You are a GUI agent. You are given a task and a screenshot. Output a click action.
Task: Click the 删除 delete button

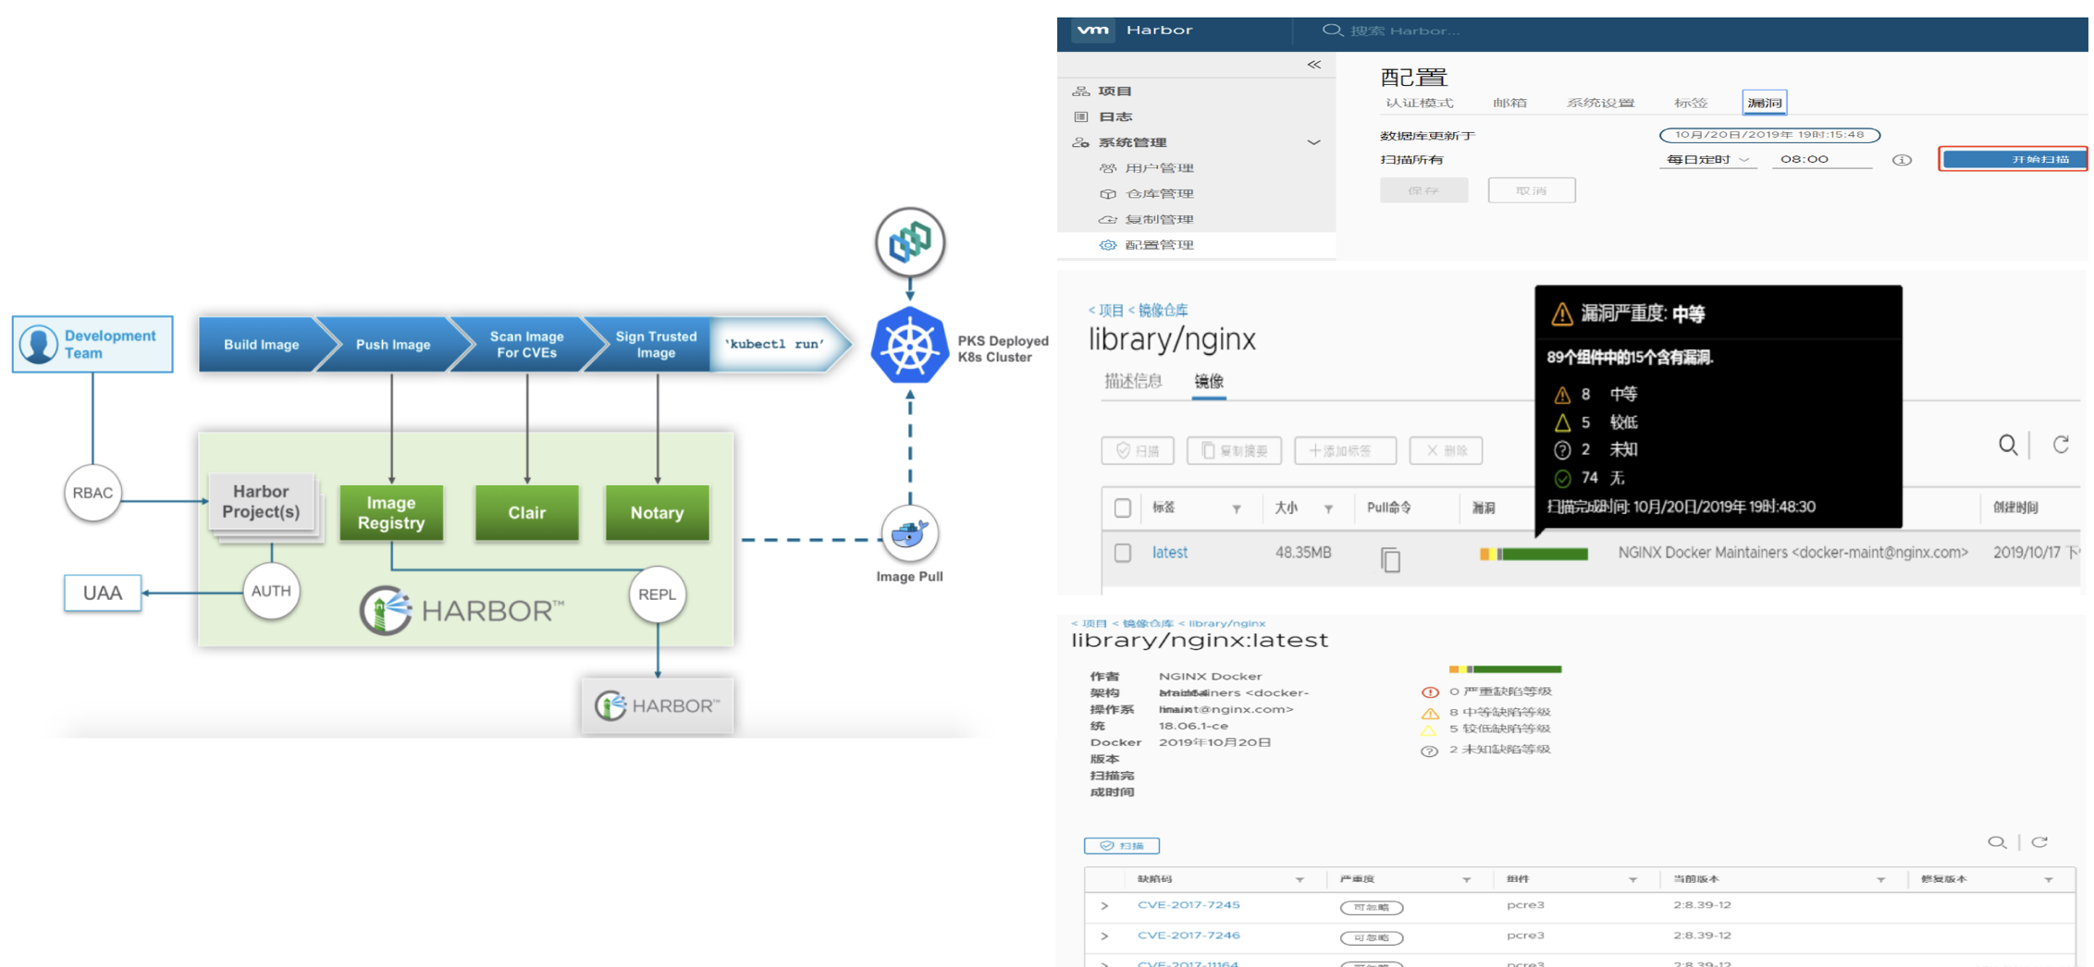click(x=1446, y=450)
